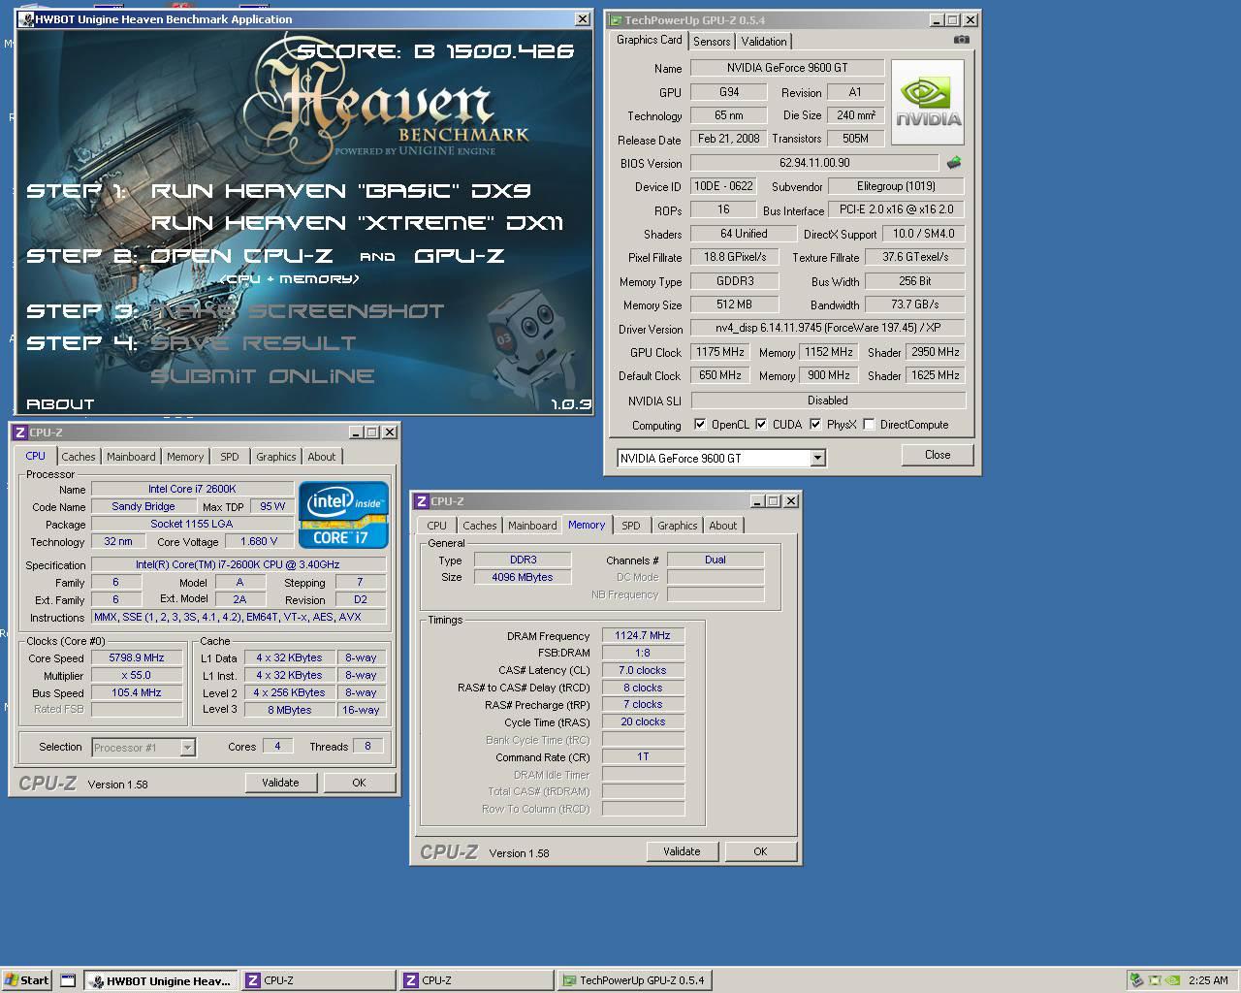Click Submit Online in Heaven app
Viewport: 1241px width, 993px height.
[x=262, y=376]
